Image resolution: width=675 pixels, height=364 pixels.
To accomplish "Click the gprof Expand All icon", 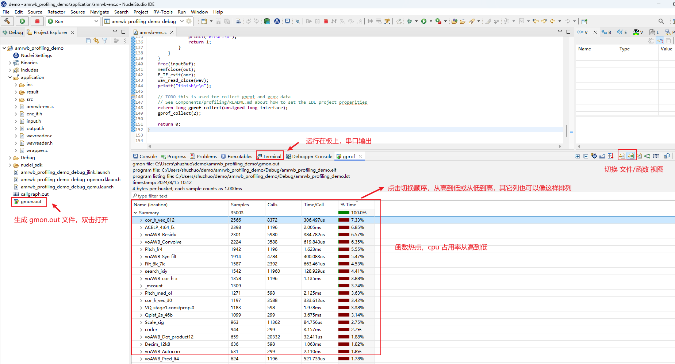I will click(577, 156).
